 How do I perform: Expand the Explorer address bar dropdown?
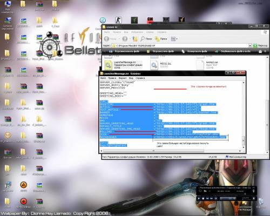(x=250, y=45)
